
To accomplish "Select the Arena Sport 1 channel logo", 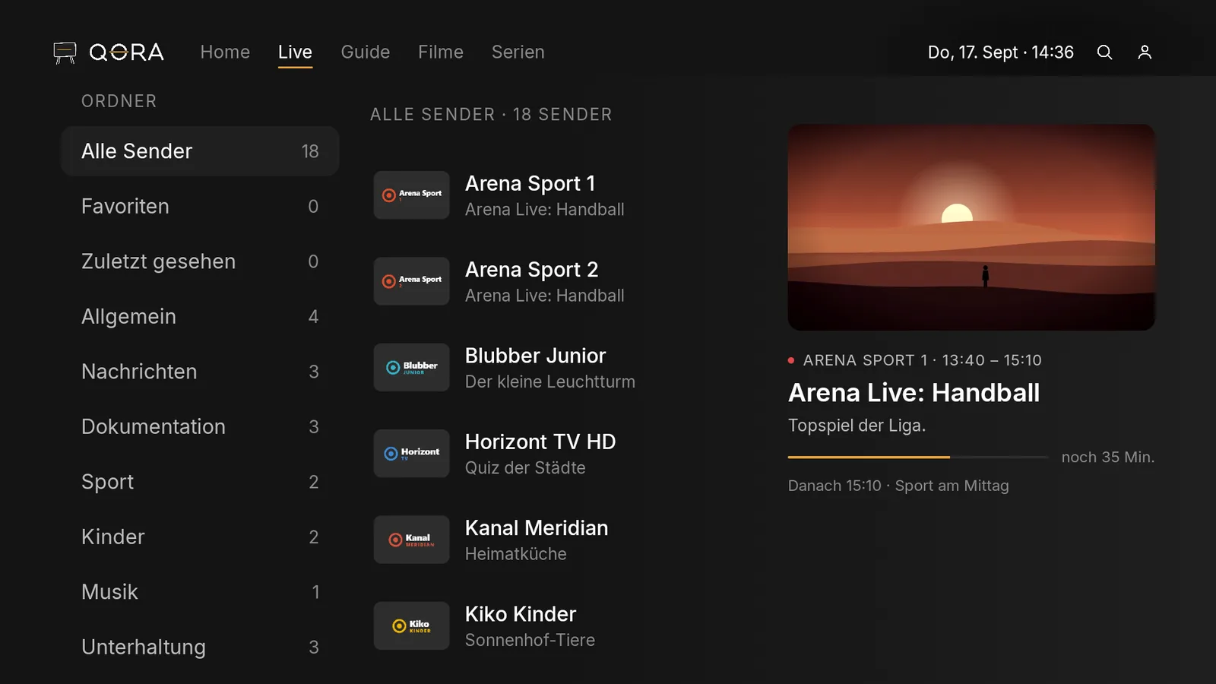I will [411, 195].
